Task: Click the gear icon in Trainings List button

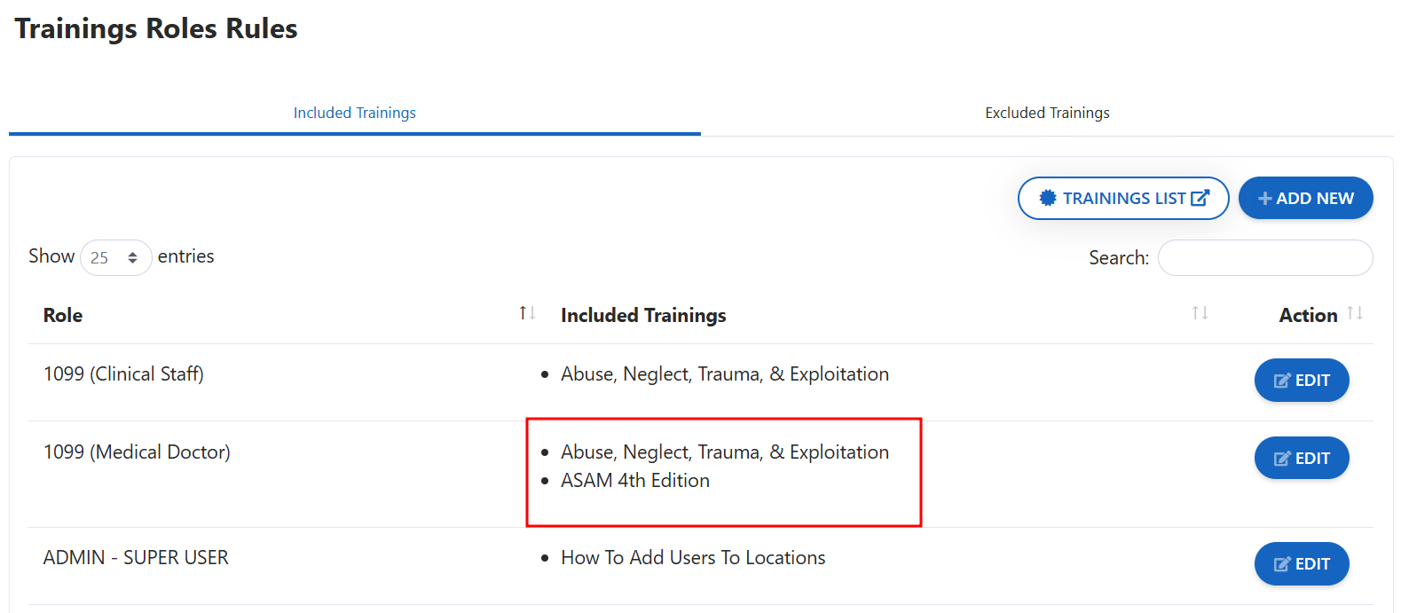Action: [x=1048, y=198]
